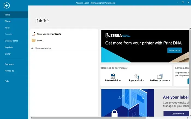This screenshot has height=119, width=191.
Task: Open the Archivos de muestra icon
Action: tap(160, 76)
